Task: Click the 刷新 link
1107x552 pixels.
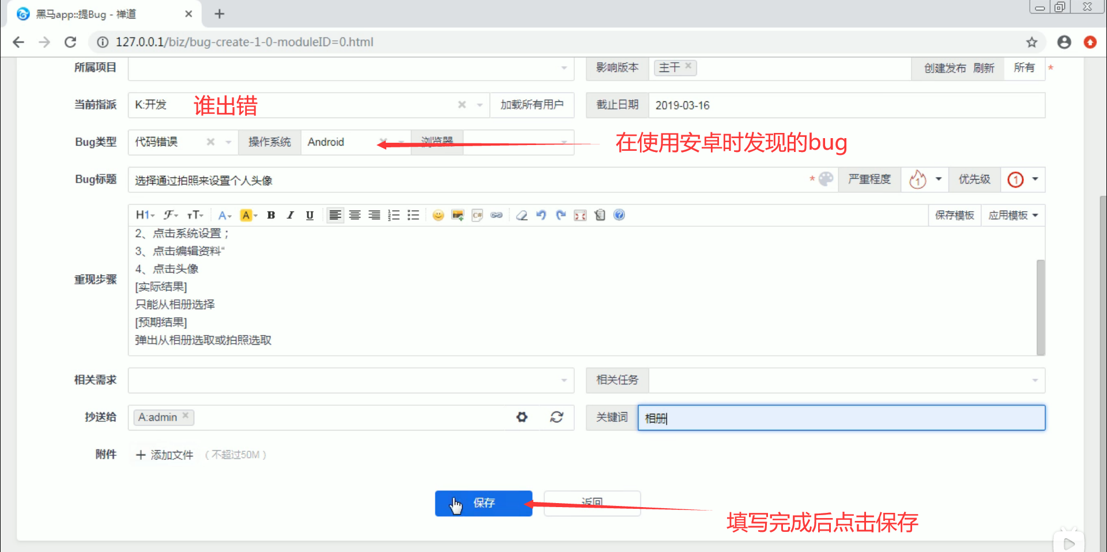Action: pyautogui.click(x=984, y=68)
